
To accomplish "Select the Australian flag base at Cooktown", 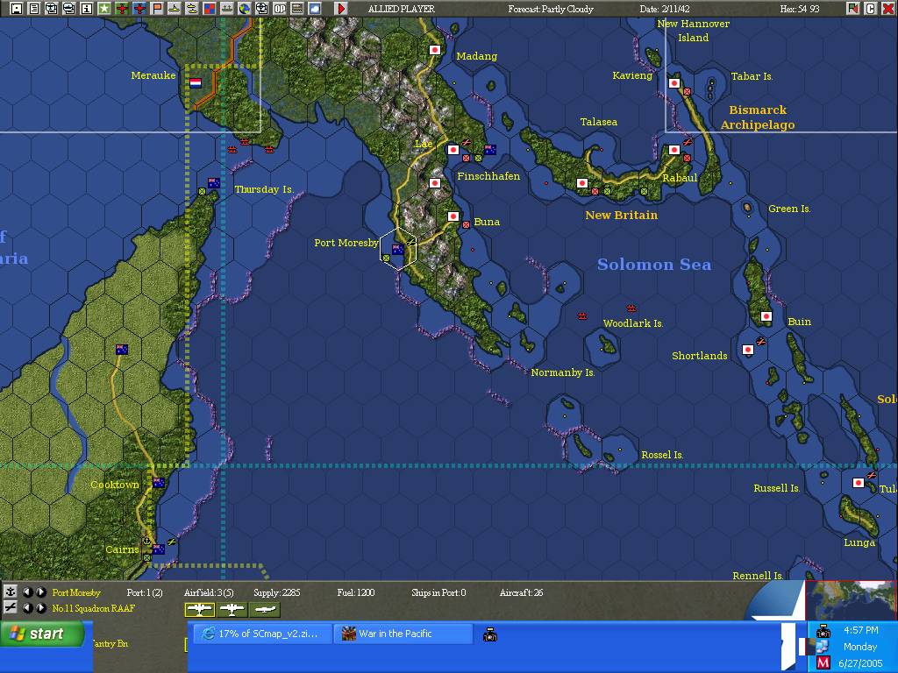I will (x=159, y=483).
